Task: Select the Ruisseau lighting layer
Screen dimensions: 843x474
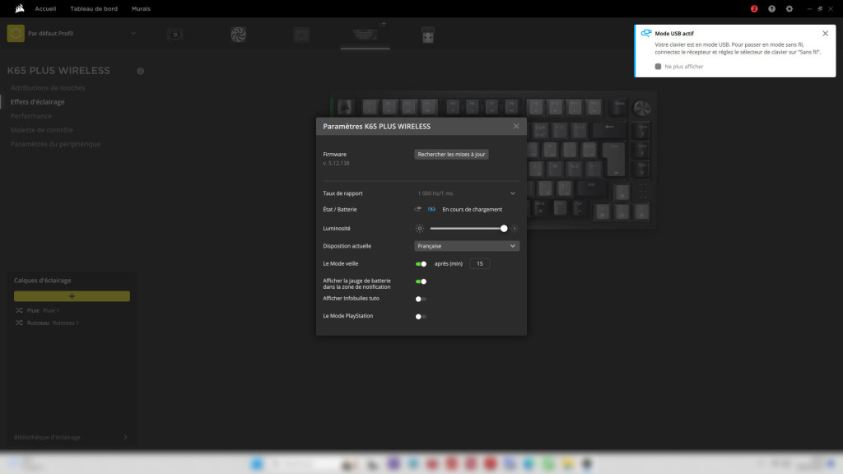Action: (53, 323)
